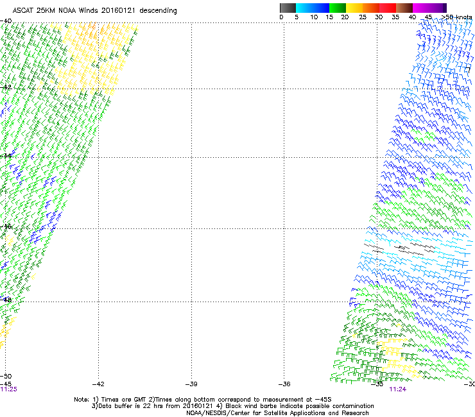Select the note line '3)Data buffer is 22 hrs'
475x417 pixels.
tap(232, 406)
